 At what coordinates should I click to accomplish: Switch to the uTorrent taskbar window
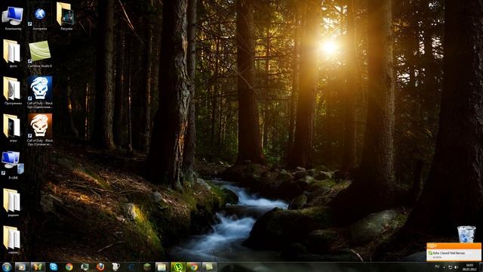[178, 267]
